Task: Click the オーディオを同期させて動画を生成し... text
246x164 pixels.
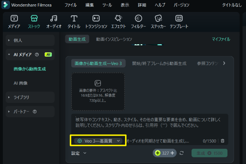Action: click(158, 141)
